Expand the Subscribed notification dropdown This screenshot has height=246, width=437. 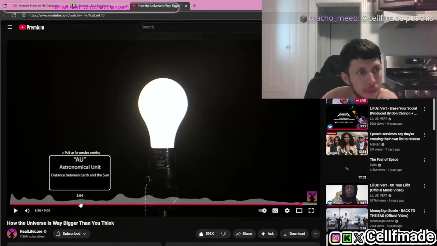click(x=71, y=234)
